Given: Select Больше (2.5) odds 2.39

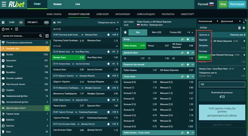Looking at the screenshot, I should 140,104.
